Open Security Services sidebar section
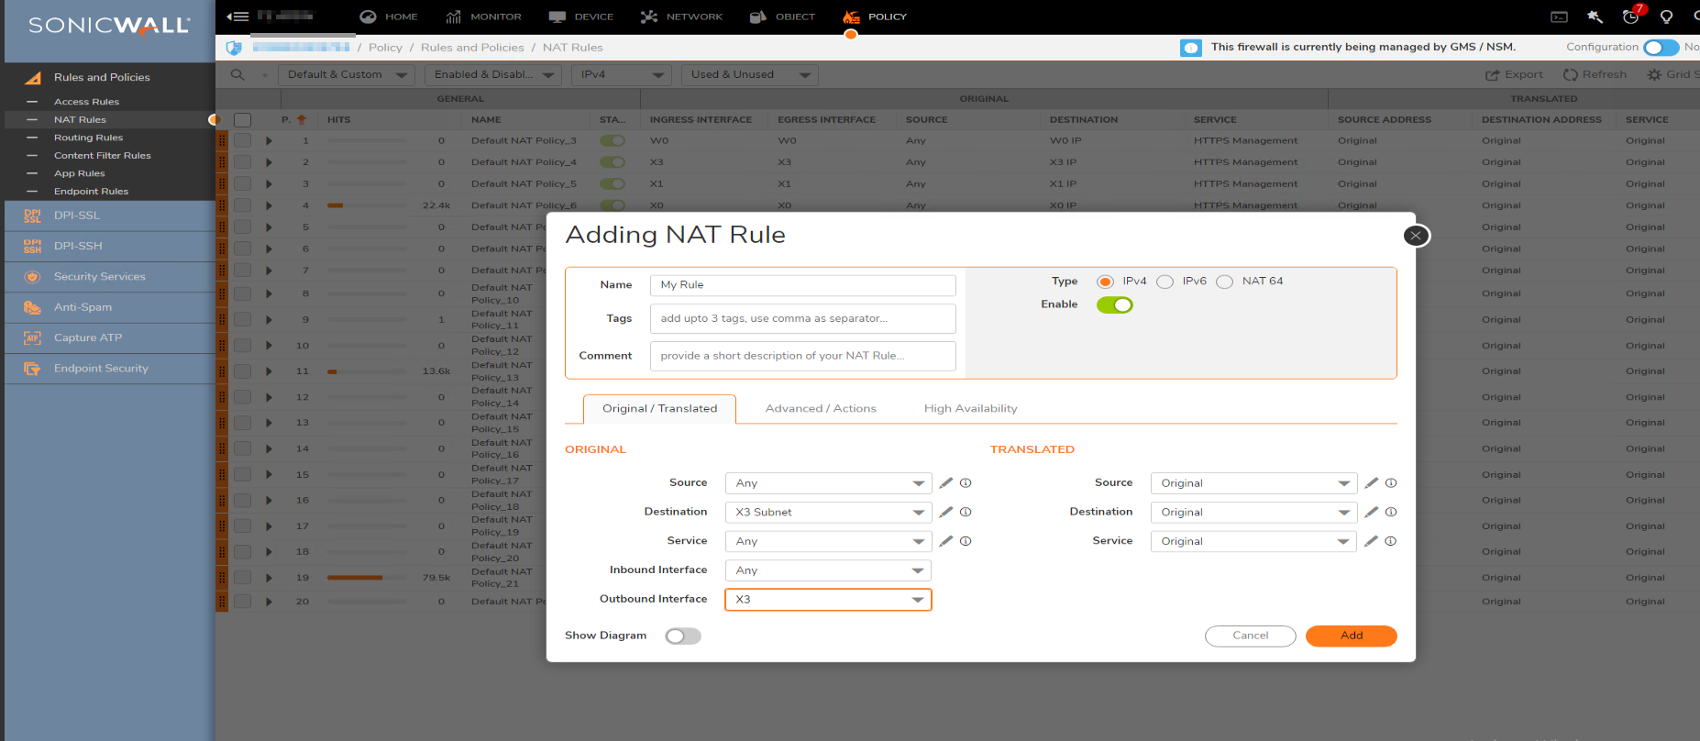The width and height of the screenshot is (1700, 741). [109, 276]
